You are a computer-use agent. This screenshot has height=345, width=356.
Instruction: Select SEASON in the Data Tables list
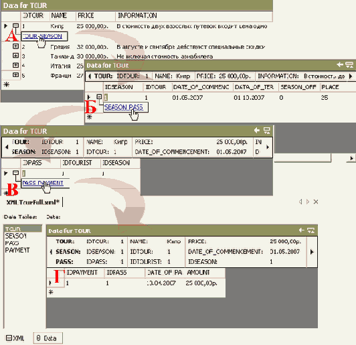point(16,236)
